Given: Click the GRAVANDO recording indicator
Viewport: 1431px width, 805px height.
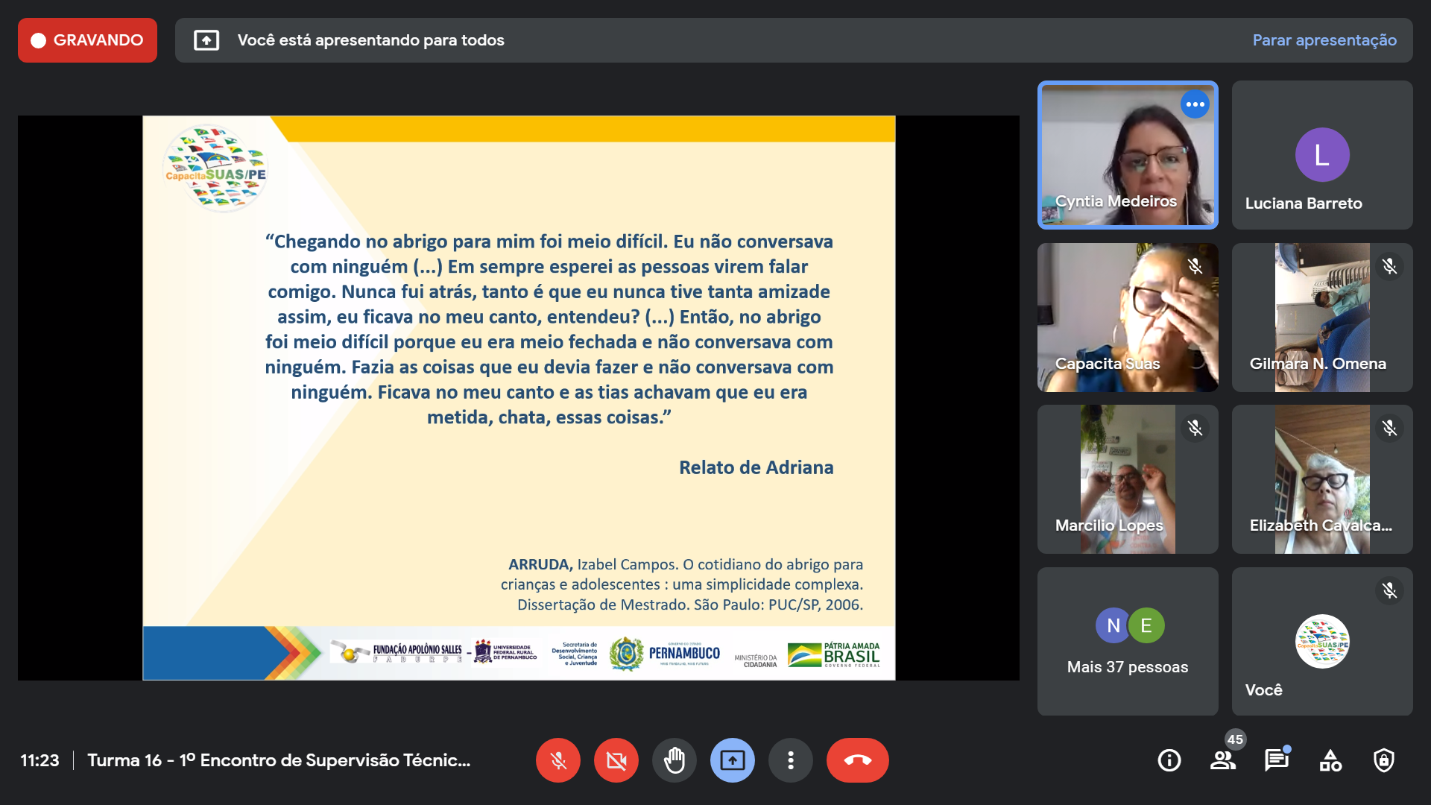Looking at the screenshot, I should [x=87, y=40].
